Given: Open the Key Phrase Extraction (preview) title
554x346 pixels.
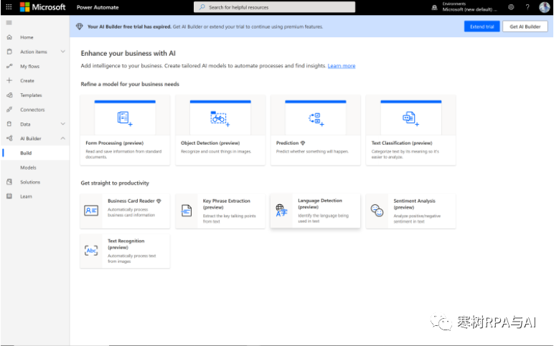Looking at the screenshot, I should tap(227, 204).
